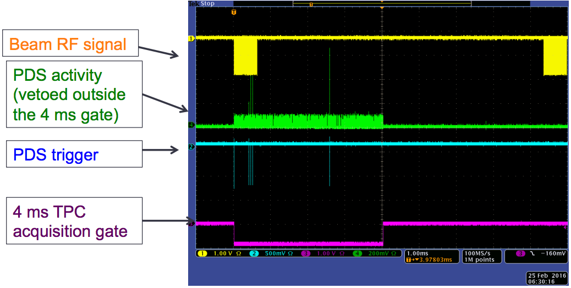Image resolution: width=571 pixels, height=288 pixels.
Task: Click the 100MS/s sample rate readout
Action: [477, 253]
